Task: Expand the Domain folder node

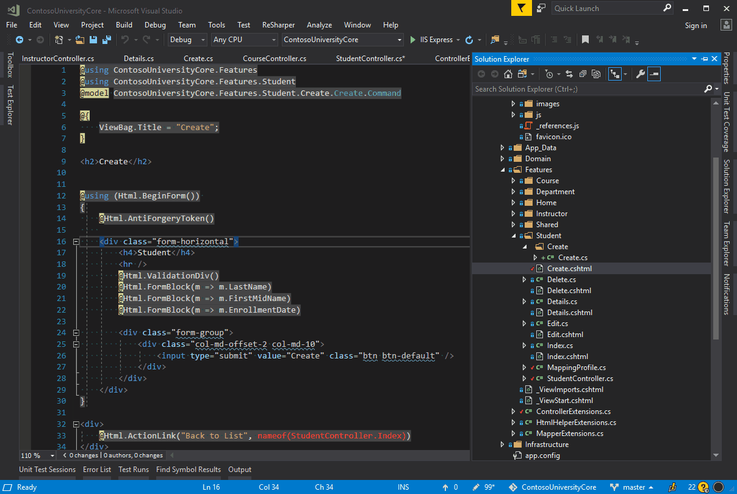Action: pos(502,159)
